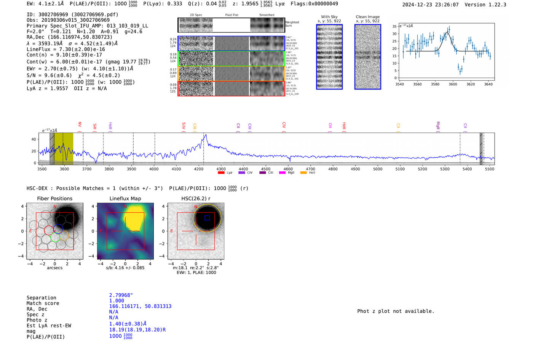Image resolution: width=533 pixels, height=363 pixels.
Task: Click the yellow highlighted band in full spectrum
Action: [x=64, y=149]
